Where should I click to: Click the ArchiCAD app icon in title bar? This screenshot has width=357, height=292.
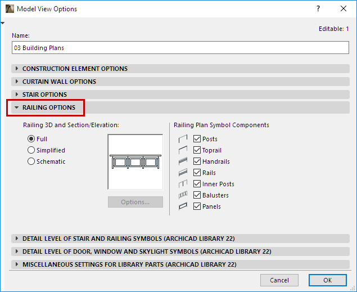pos(10,9)
